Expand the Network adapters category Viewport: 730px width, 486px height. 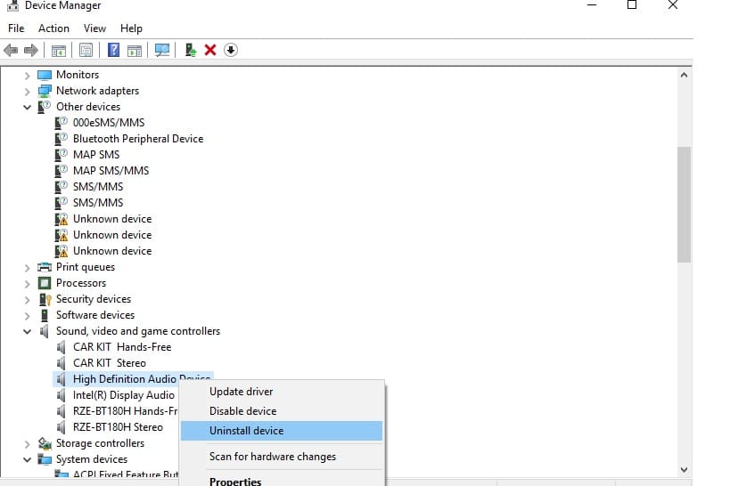28,91
